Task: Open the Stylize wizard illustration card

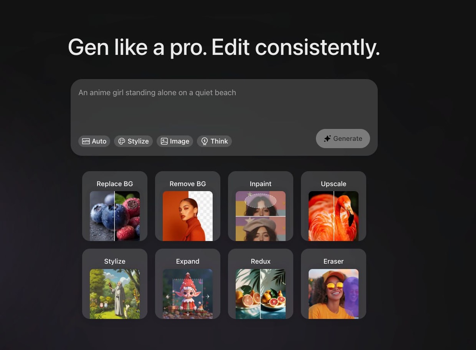Action: [x=115, y=284]
